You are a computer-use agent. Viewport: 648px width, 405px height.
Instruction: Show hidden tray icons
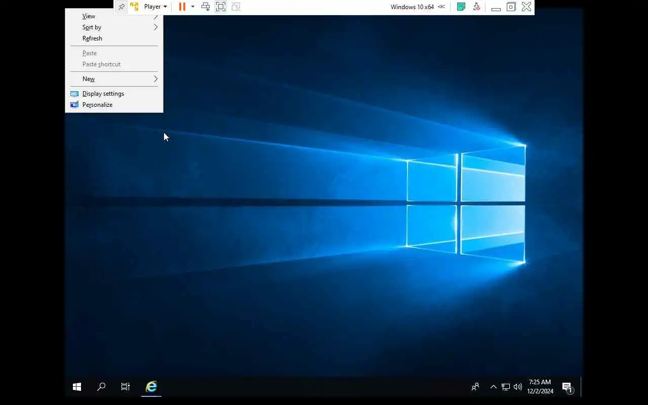click(493, 387)
